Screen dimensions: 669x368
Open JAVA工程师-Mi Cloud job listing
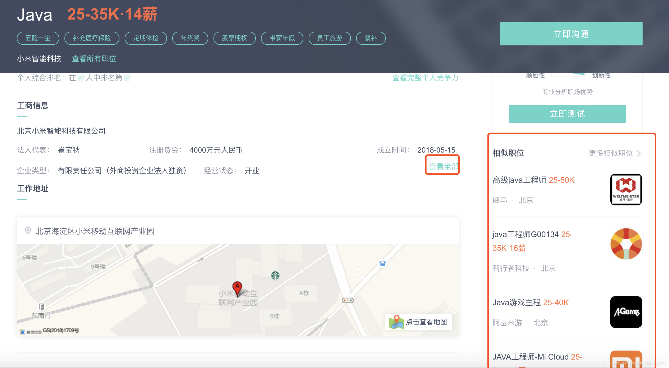click(x=531, y=357)
